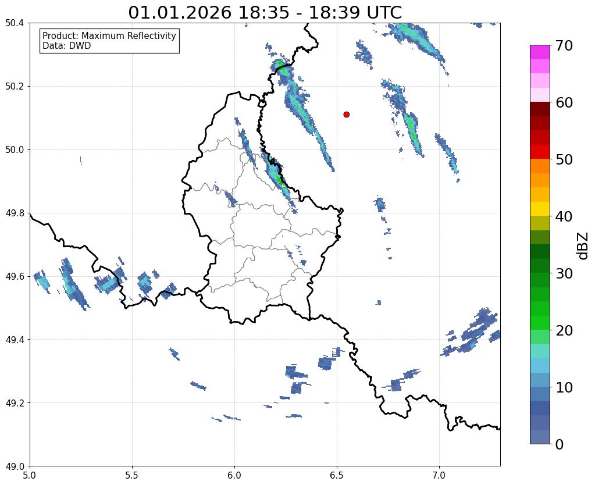
Task: Click the 20 tick on the colorbar
Action: click(x=564, y=330)
